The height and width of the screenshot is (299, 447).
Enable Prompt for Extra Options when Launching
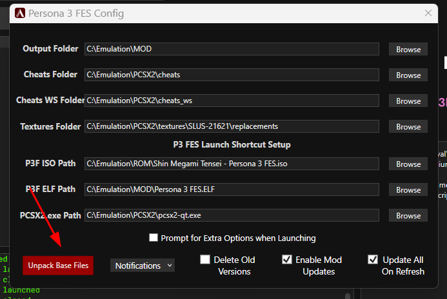tap(154, 238)
